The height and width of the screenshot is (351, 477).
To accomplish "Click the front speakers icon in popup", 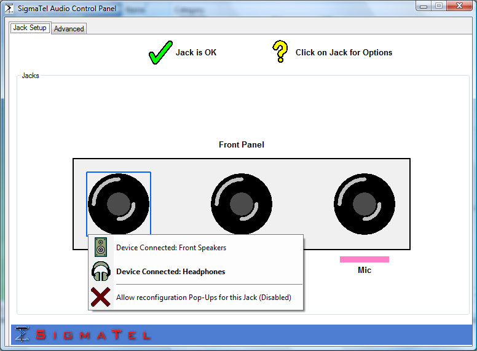I will click(101, 247).
